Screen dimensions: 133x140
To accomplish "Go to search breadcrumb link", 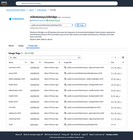I will tap(31, 10).
